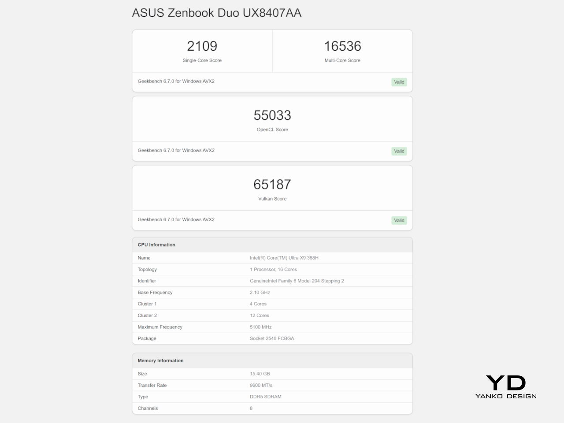This screenshot has height=423, width=564.
Task: Click the 65187 Vulkan Score
Action: (x=272, y=185)
